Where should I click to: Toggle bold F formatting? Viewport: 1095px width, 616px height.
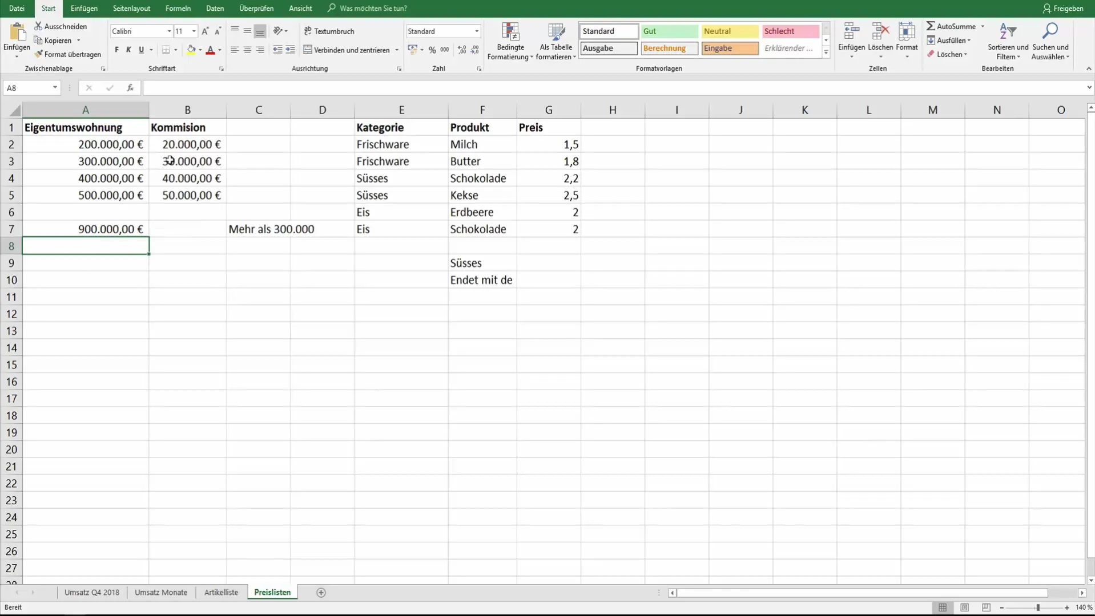pyautogui.click(x=116, y=50)
